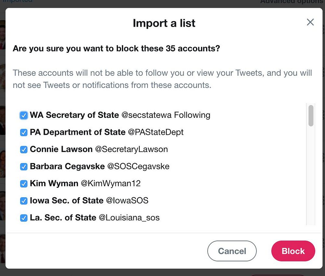Screen dimensions: 325x276
Task: Click the @SecretaryLawson handle text
Action: pyautogui.click(x=131, y=149)
